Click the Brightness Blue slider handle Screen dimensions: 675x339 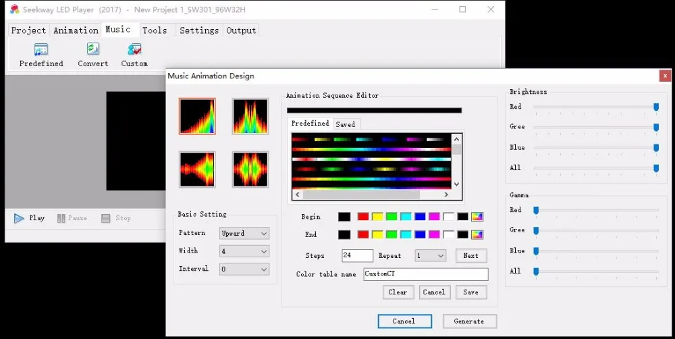coord(656,148)
